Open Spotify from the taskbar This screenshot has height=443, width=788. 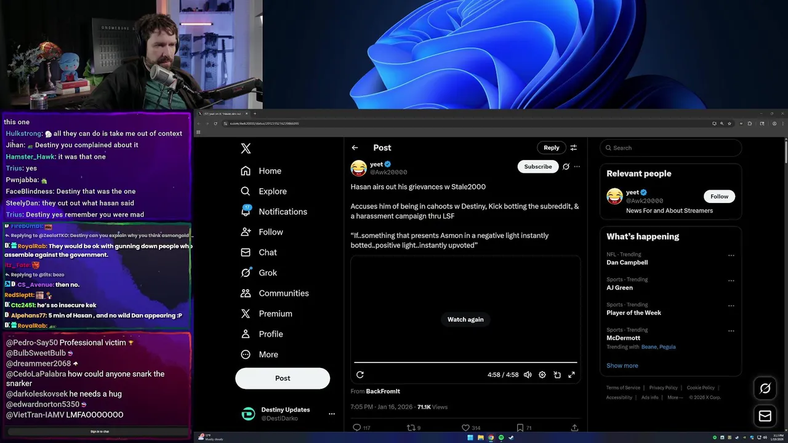pos(501,438)
